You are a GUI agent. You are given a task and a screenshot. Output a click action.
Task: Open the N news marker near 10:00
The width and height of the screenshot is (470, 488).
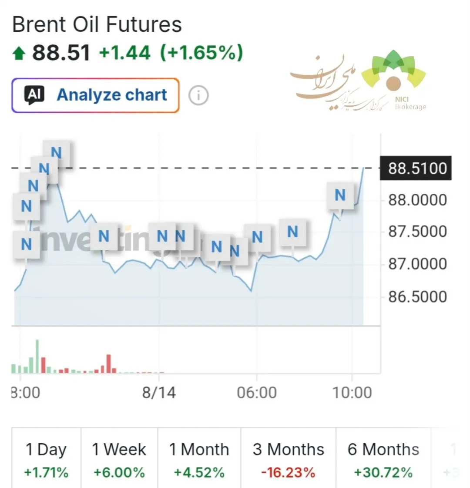click(340, 195)
